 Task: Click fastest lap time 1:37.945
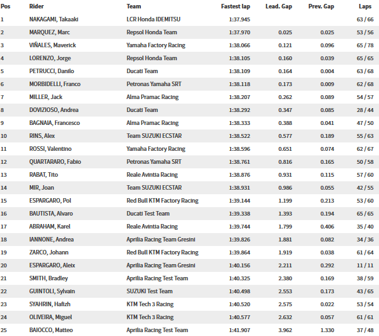239,19
